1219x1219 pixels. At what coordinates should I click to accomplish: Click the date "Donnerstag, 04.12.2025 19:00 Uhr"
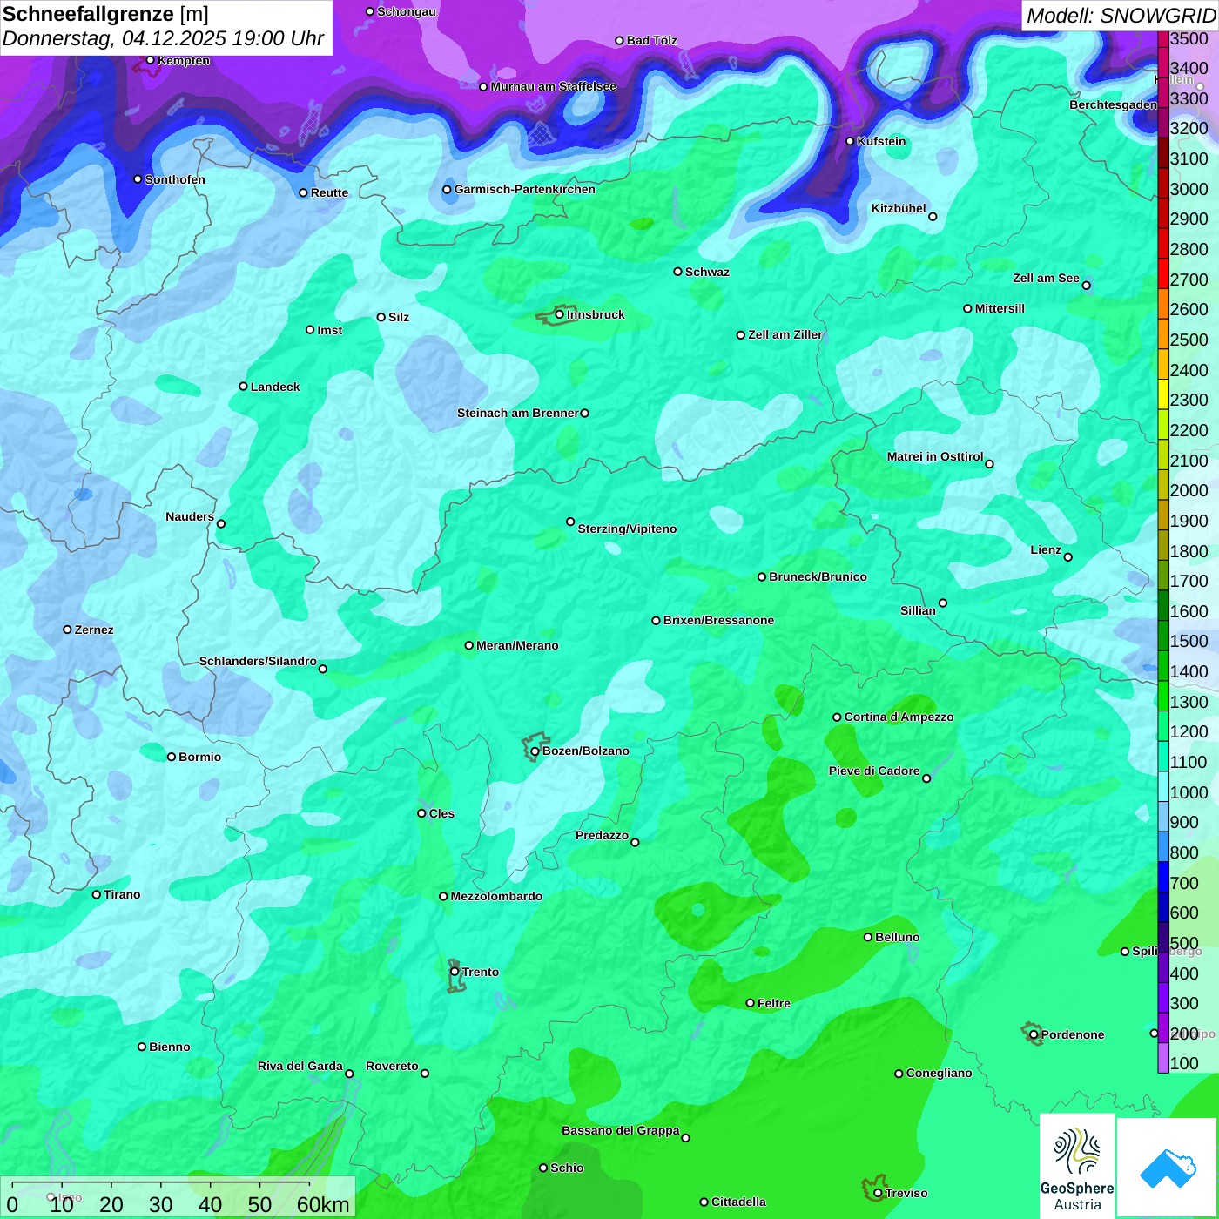point(164,38)
